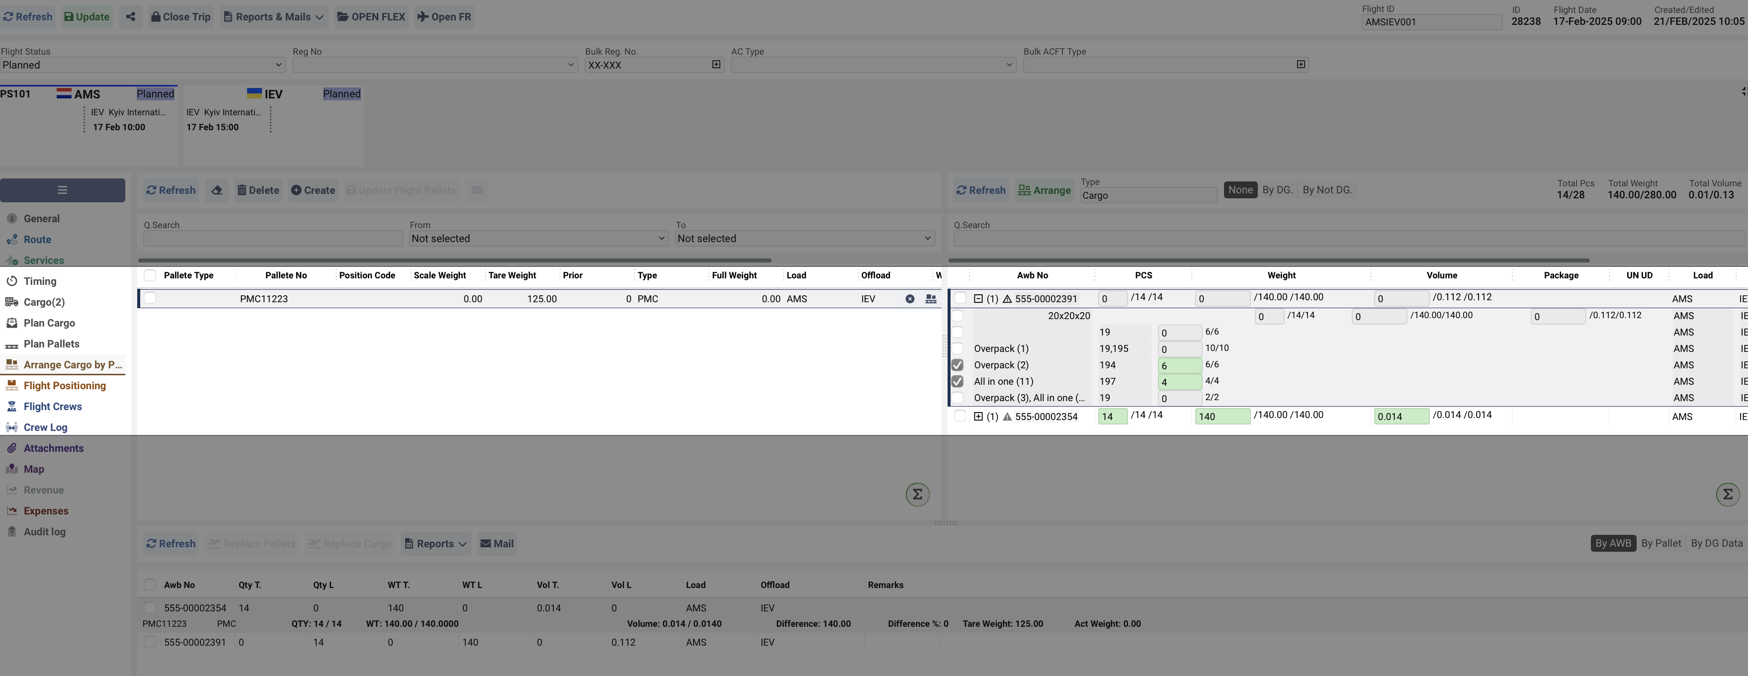
Task: Click the round remove icon in PMC11223 row
Action: click(x=910, y=299)
